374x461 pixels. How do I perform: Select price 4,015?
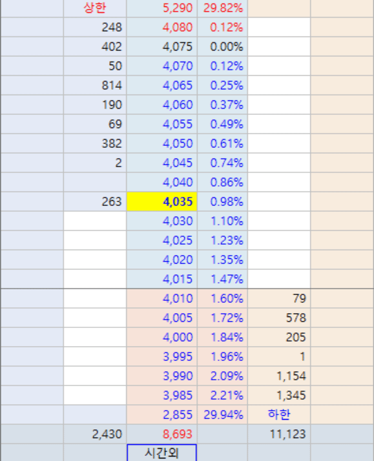[x=178, y=279]
